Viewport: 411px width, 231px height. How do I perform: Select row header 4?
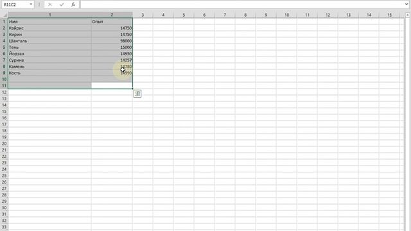click(x=4, y=41)
